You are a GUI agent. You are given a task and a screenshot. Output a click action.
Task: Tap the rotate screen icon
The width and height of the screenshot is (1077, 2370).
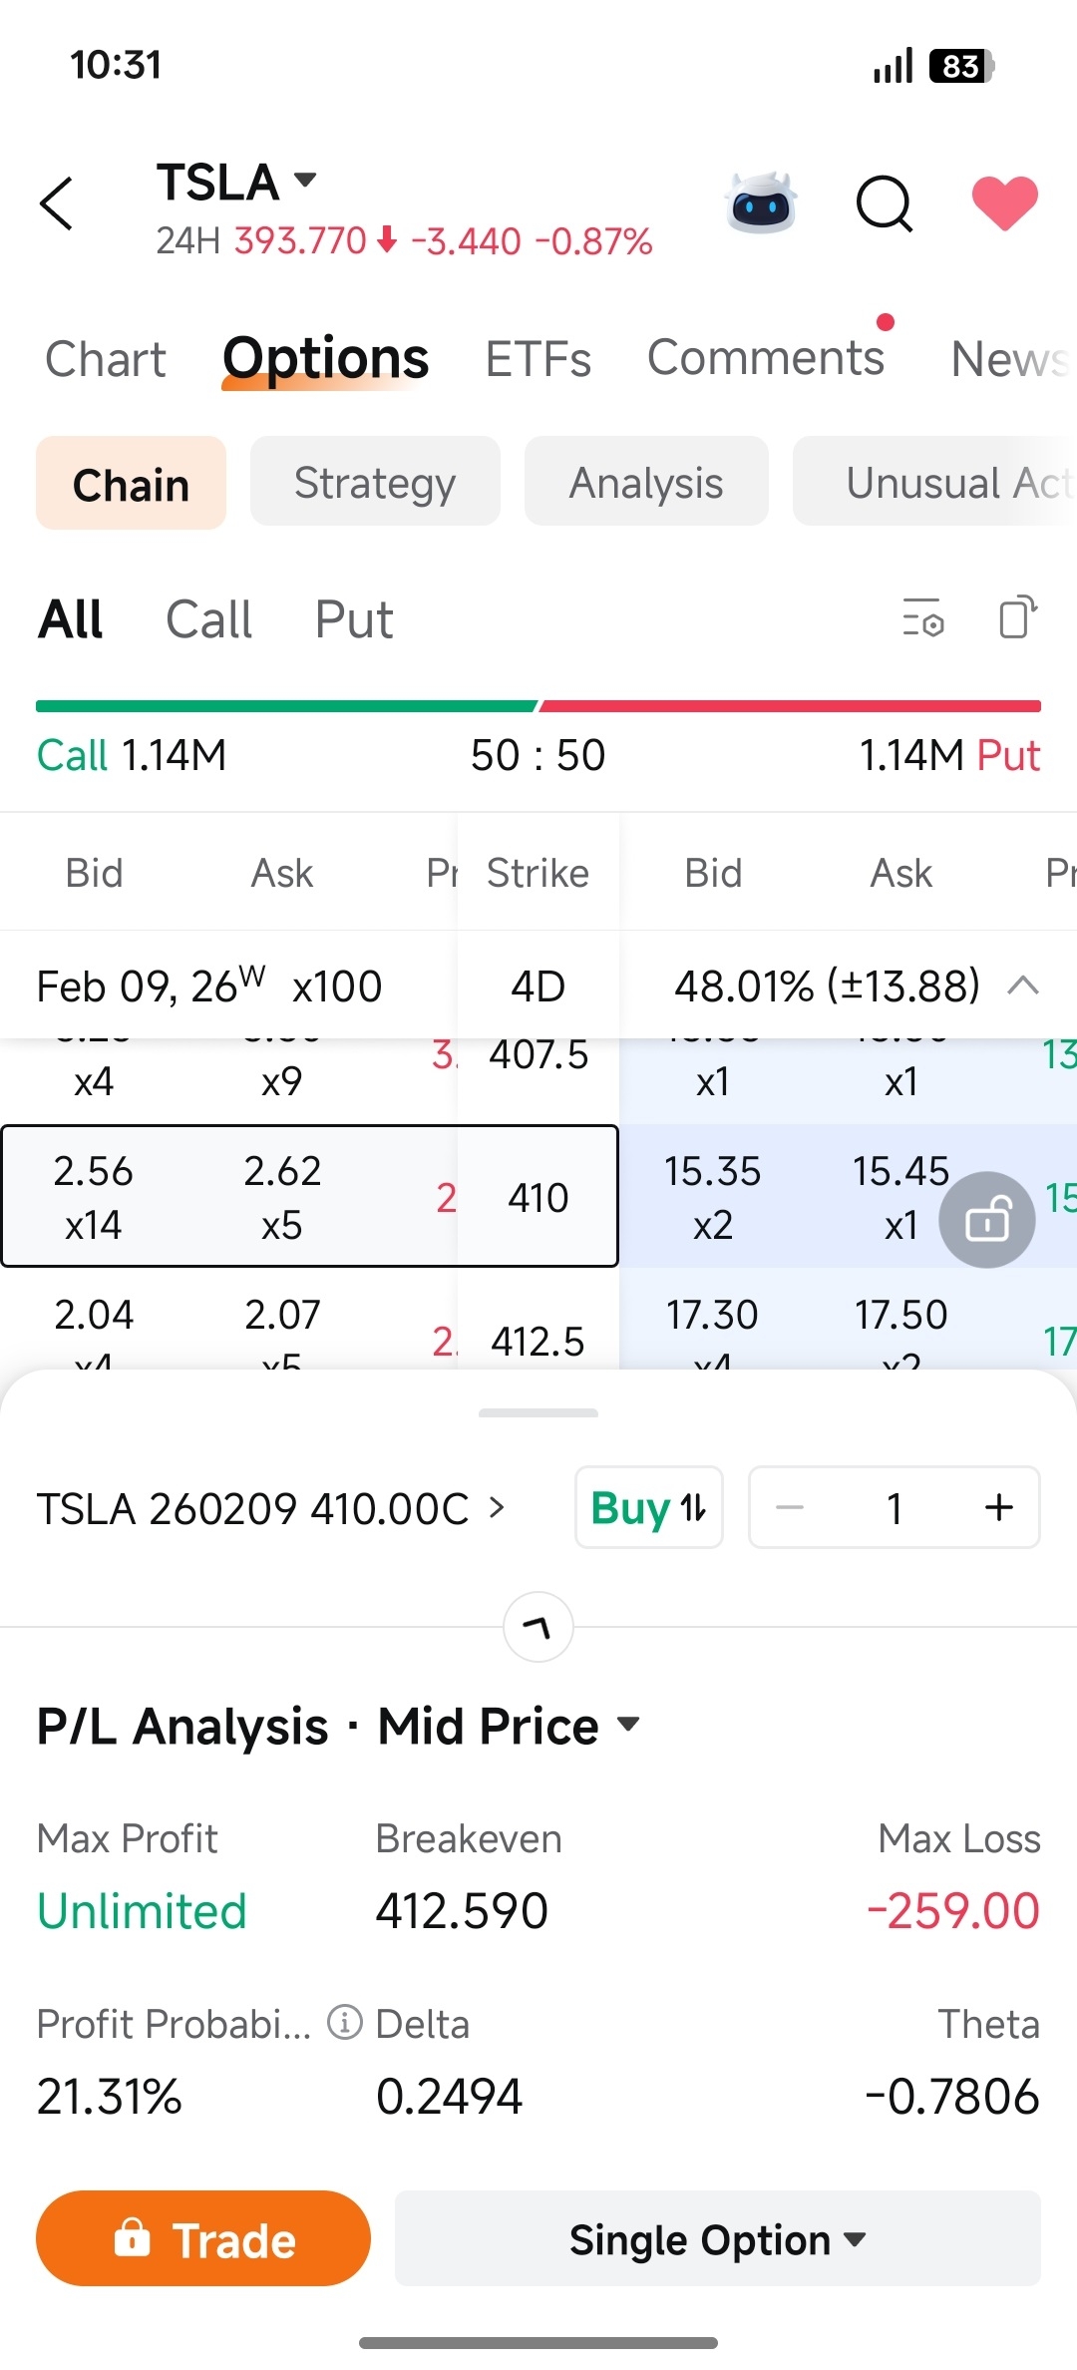(1018, 616)
